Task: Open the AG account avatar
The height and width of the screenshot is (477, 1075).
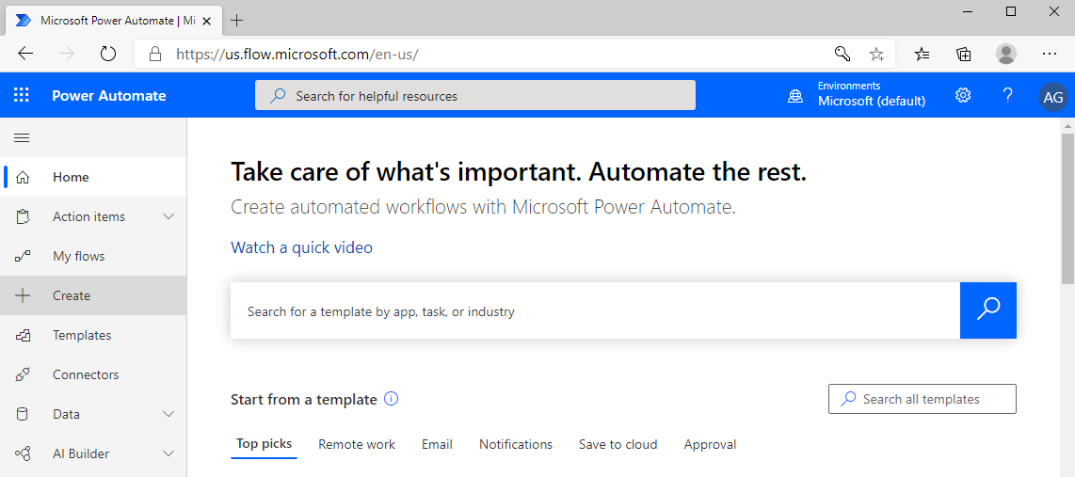Action: tap(1053, 97)
